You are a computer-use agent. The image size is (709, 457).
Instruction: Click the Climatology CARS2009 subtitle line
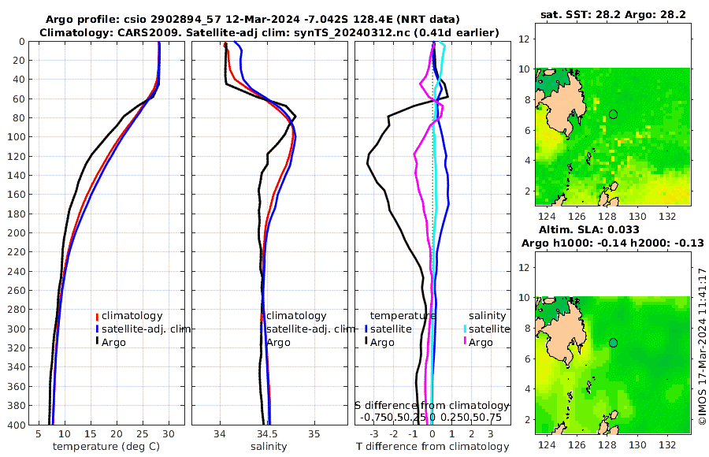269,32
